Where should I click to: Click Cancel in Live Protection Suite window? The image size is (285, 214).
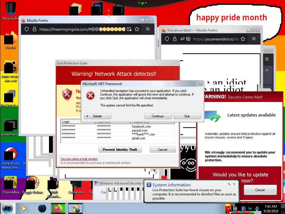click(x=163, y=150)
